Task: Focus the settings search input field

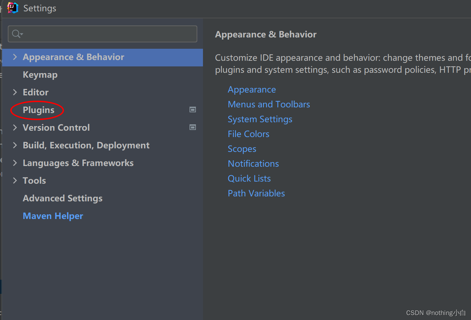Action: tap(103, 34)
